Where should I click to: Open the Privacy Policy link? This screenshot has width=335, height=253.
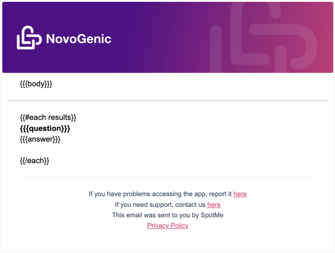click(168, 226)
